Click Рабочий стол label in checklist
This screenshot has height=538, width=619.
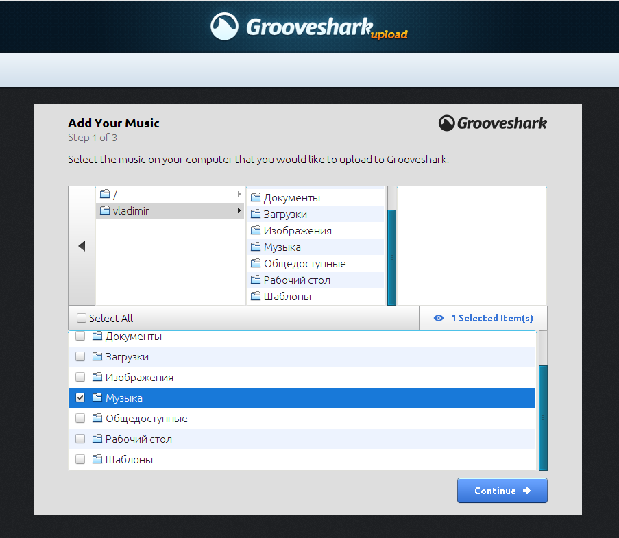click(138, 439)
